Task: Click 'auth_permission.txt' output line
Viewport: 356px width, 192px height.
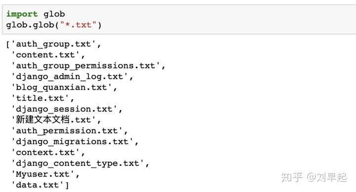Action: [x=67, y=131]
